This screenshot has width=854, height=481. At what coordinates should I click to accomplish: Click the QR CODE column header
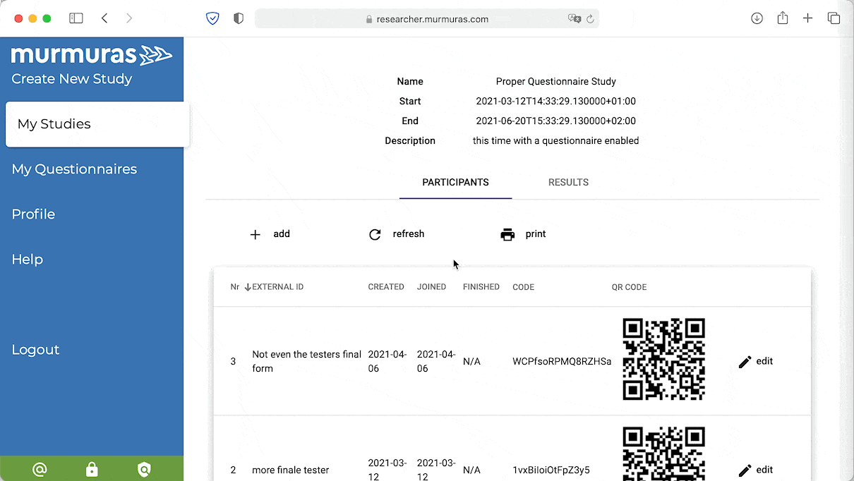630,287
